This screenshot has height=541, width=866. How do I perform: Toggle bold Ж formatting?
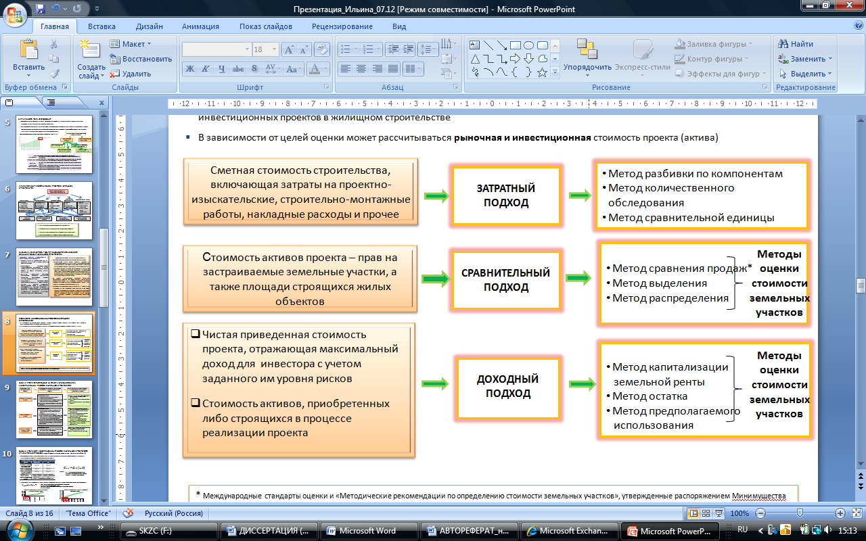[190, 69]
